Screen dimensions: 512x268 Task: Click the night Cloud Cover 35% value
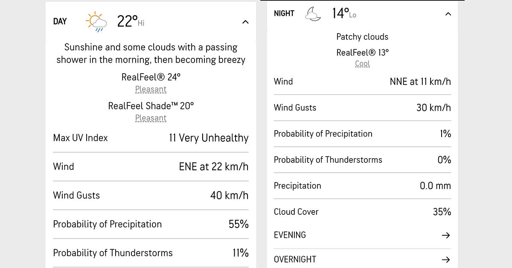442,212
